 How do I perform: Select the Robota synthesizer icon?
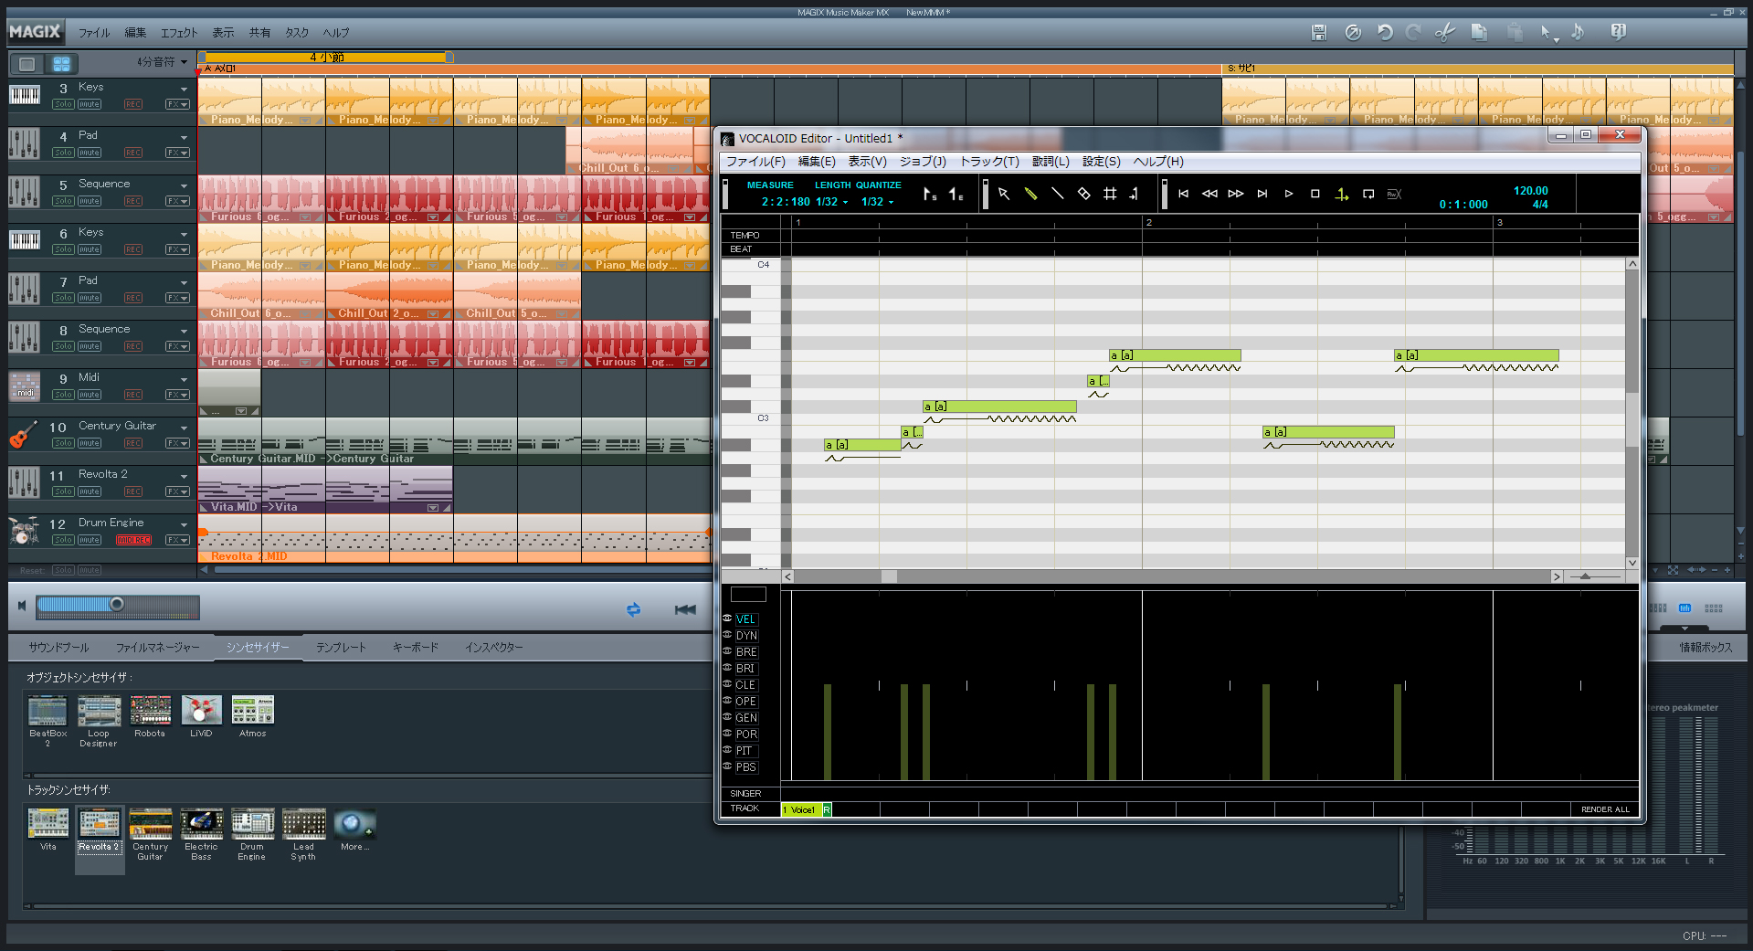click(x=150, y=711)
